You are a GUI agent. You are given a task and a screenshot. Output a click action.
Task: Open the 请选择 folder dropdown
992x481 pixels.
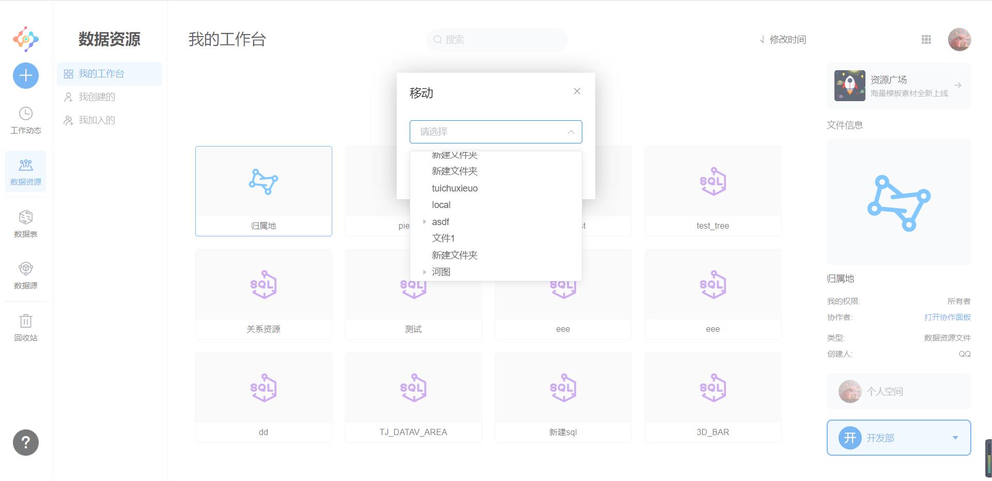click(x=496, y=132)
